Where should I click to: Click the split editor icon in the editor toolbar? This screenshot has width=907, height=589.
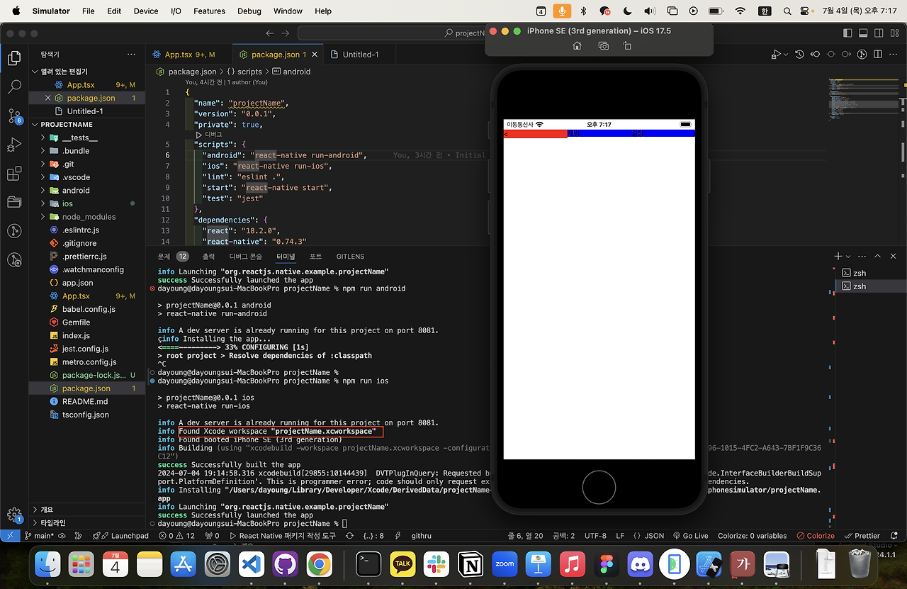click(x=879, y=55)
